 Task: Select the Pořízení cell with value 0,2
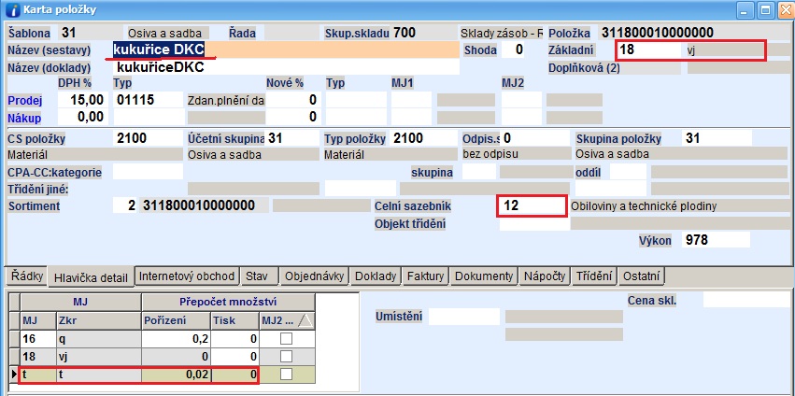click(176, 339)
